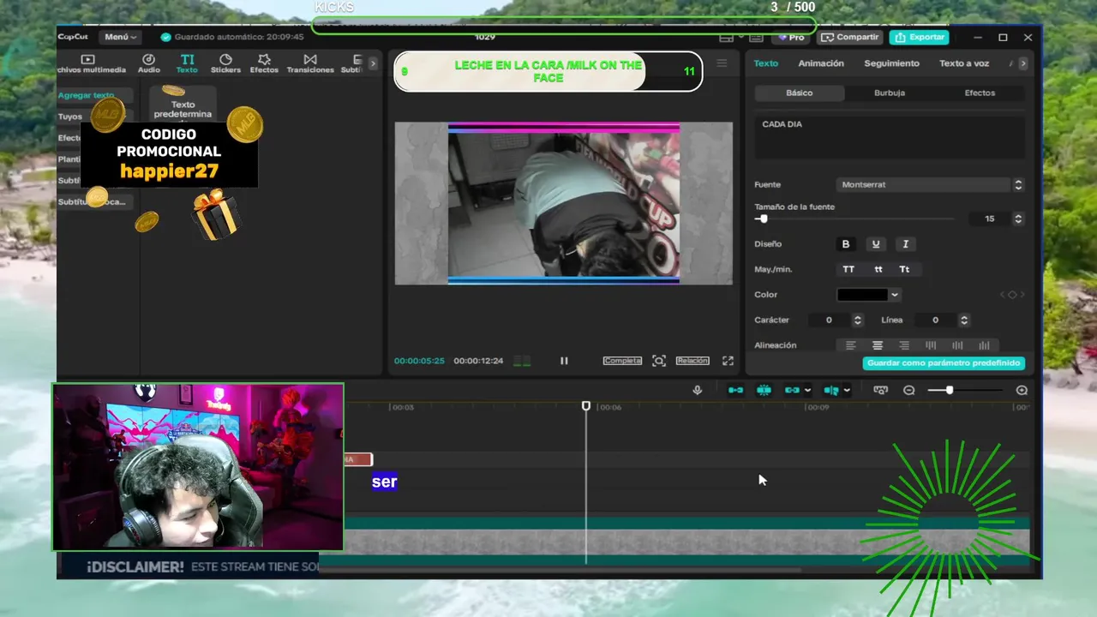This screenshot has width=1097, height=617.
Task: Open the black text color swatch
Action: pos(862,295)
